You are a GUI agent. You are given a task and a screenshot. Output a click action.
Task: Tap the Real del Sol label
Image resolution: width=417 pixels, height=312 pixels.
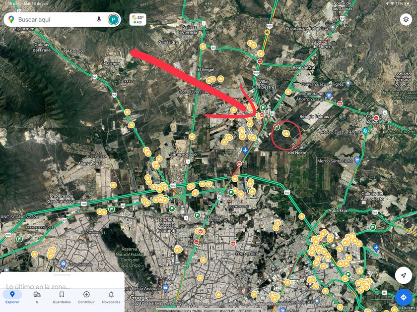[304, 67]
